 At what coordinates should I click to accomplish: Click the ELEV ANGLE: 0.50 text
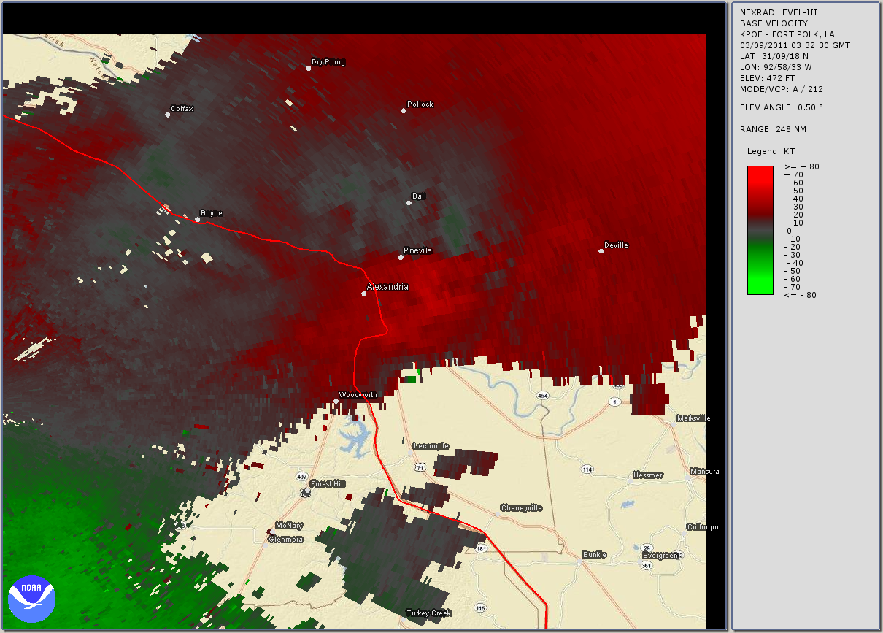782,107
